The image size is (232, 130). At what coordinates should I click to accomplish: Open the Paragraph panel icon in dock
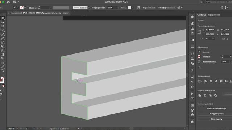192,82
